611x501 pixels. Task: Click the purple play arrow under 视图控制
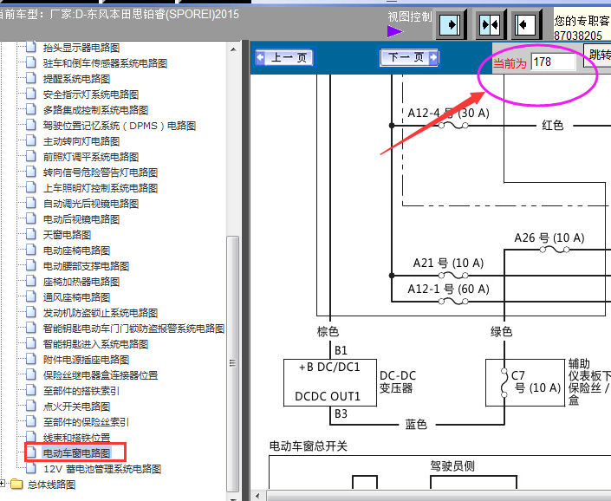point(394,31)
